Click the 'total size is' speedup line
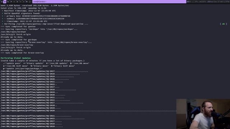 click(23, 8)
